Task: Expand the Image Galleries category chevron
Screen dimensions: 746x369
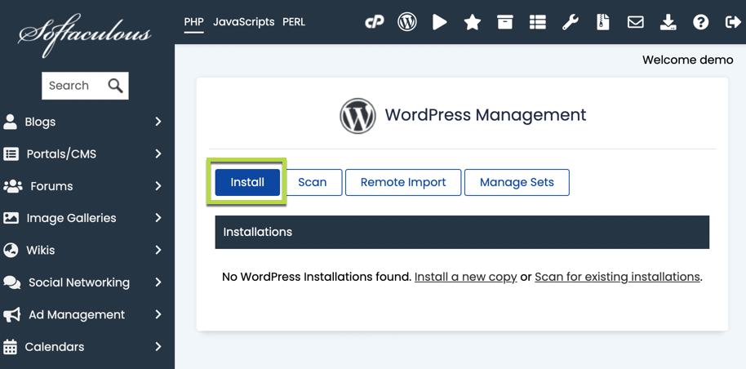Action: tap(158, 218)
